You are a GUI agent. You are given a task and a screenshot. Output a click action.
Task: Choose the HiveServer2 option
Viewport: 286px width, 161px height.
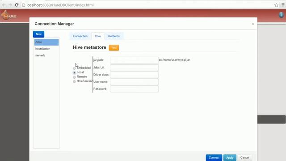pos(74,81)
